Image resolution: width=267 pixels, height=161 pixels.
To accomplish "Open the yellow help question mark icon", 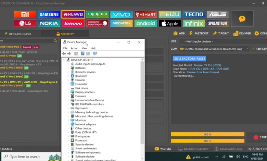I will point(242,19).
